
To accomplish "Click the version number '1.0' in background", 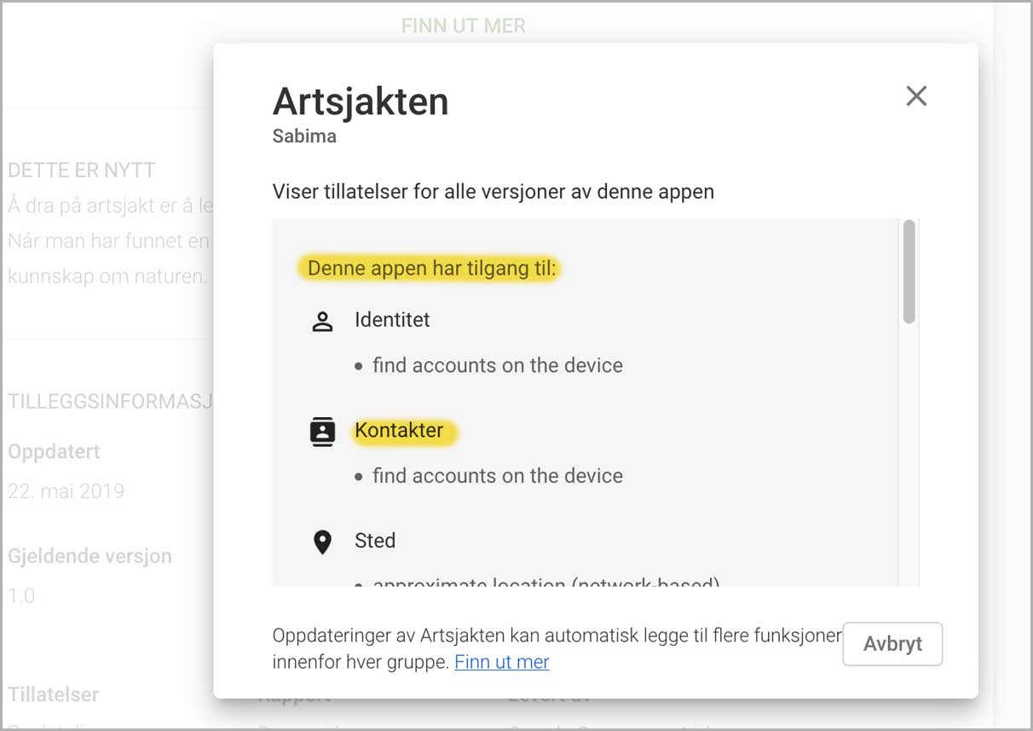I will click(21, 595).
